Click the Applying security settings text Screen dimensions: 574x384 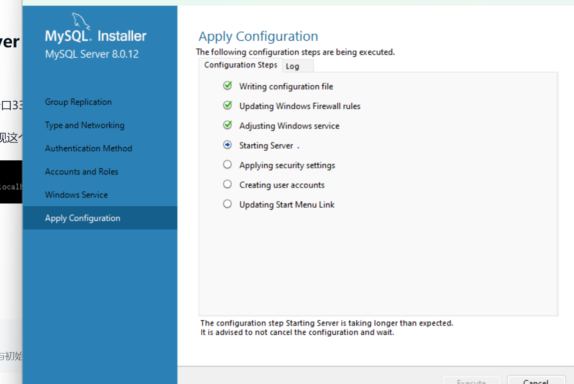(287, 166)
